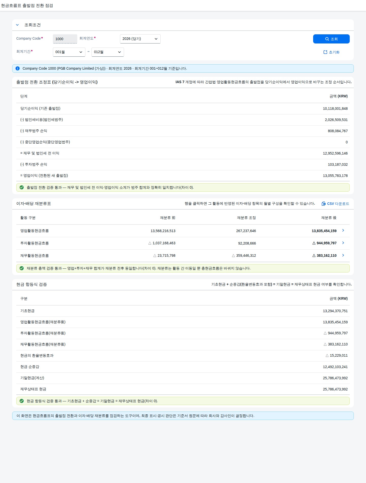Select the 당기순이익 (기존 출발점) row label

[x=40, y=109]
